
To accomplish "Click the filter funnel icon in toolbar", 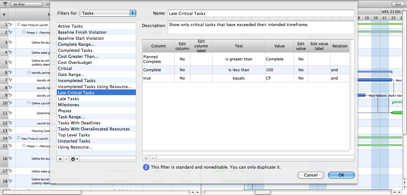I will [5, 4].
